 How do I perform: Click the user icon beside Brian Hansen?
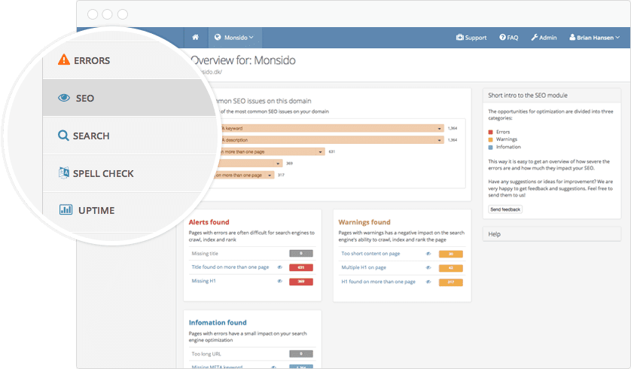(572, 37)
